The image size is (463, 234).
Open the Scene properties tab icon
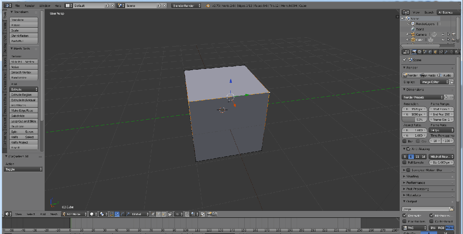[x=425, y=52]
